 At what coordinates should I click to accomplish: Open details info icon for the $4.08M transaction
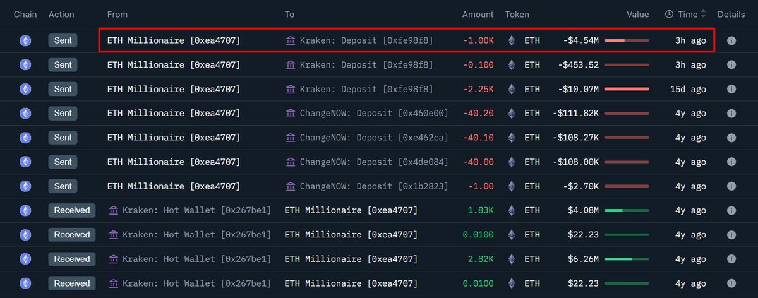(731, 210)
